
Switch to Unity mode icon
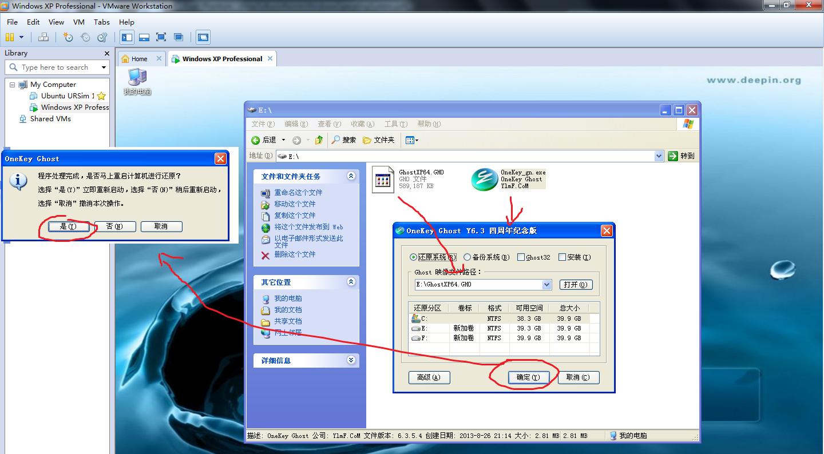point(179,37)
